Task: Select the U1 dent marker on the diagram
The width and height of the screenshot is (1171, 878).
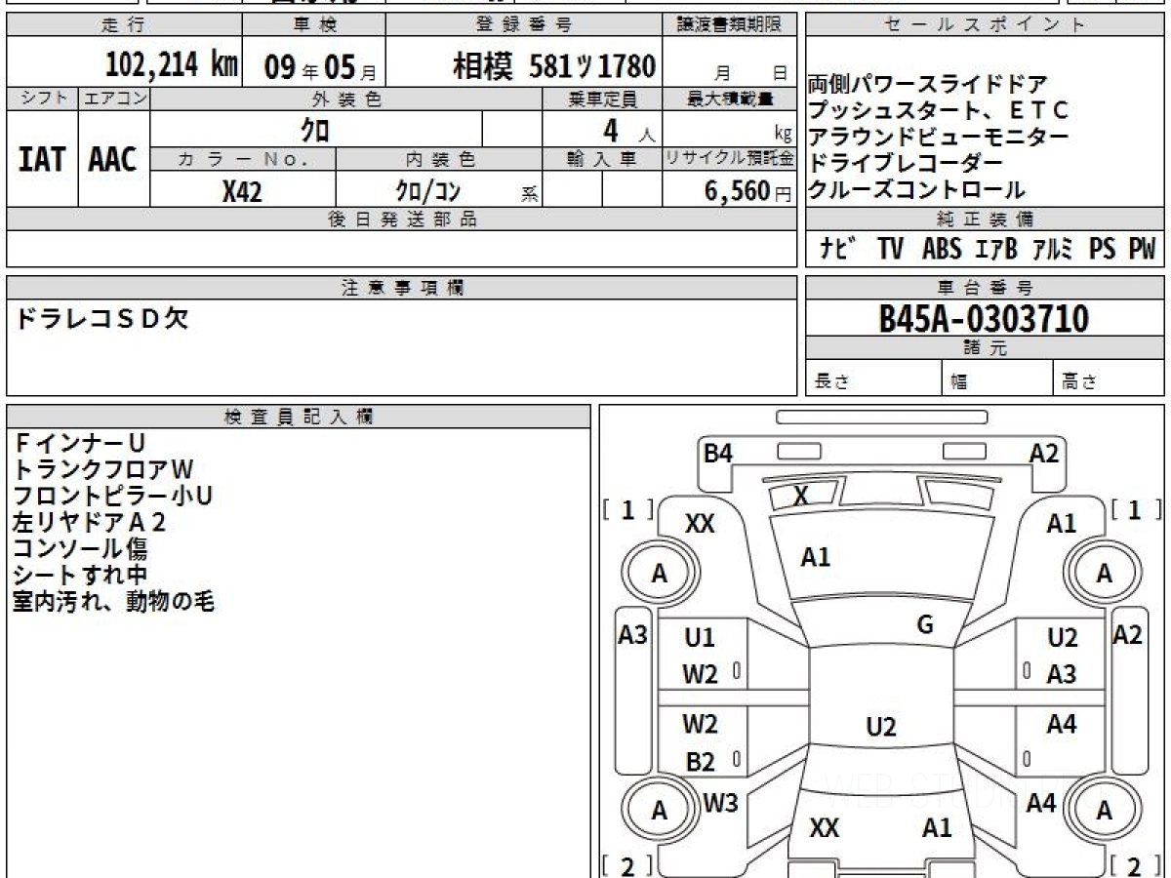Action: 700,638
